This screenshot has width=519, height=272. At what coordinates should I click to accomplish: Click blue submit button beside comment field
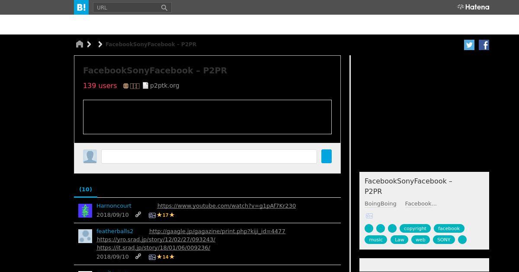[327, 156]
